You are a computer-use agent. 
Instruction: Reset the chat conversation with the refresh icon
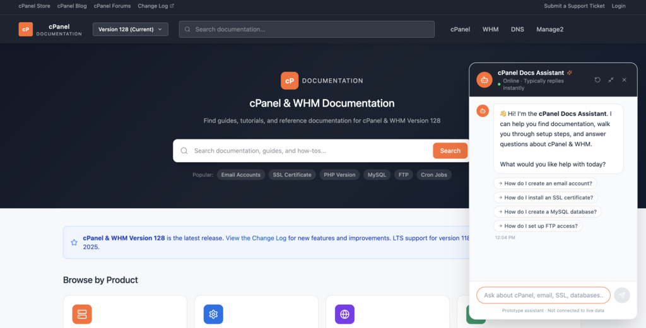tap(597, 80)
